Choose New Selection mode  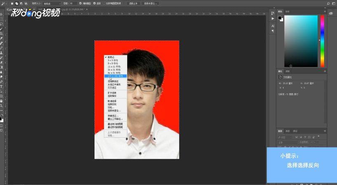[x=12, y=3]
